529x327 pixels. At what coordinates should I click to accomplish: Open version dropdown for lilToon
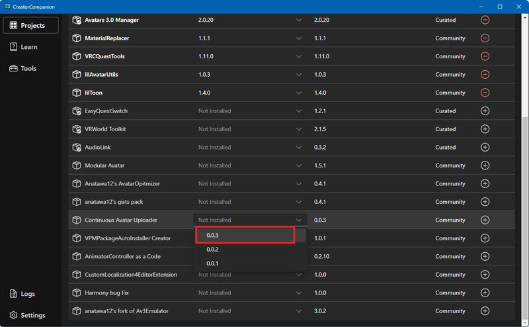tap(299, 93)
